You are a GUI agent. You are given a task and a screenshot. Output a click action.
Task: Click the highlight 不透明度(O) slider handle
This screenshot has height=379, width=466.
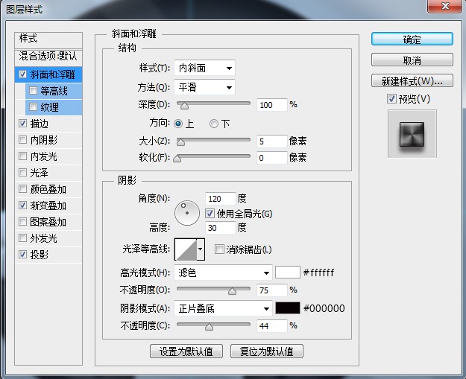click(x=232, y=291)
